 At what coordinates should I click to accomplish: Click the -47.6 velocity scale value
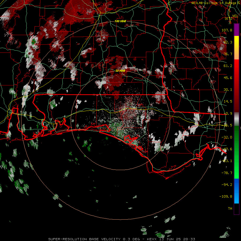tap(227, 149)
